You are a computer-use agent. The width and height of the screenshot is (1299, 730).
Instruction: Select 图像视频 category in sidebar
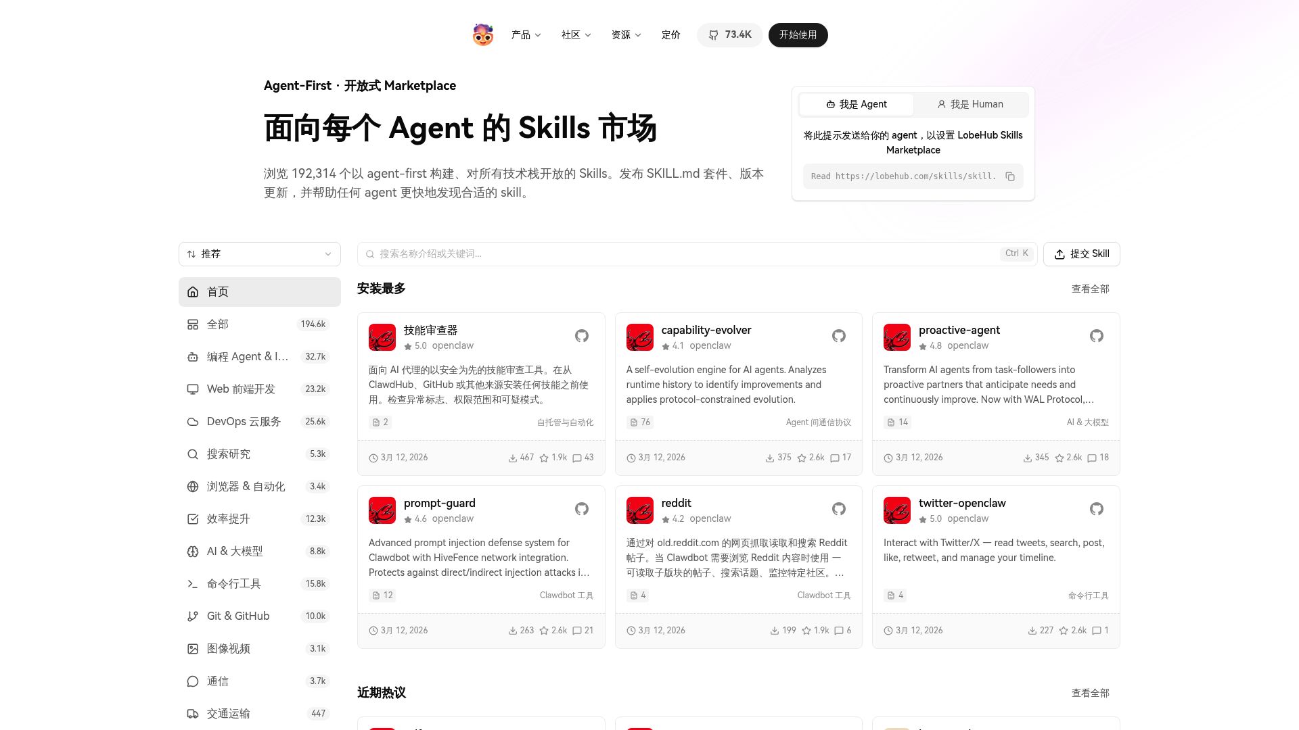coord(260,649)
